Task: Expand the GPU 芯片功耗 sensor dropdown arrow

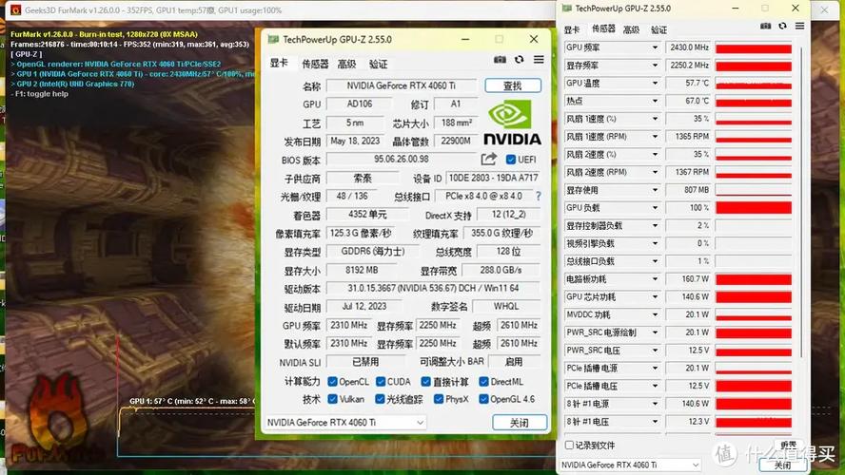Action: click(x=655, y=296)
